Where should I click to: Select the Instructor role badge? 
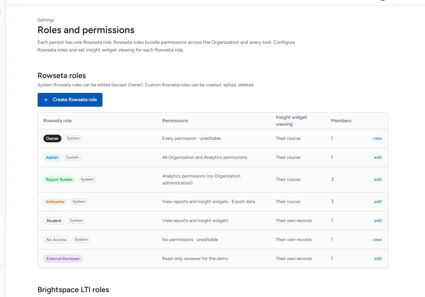tap(55, 202)
